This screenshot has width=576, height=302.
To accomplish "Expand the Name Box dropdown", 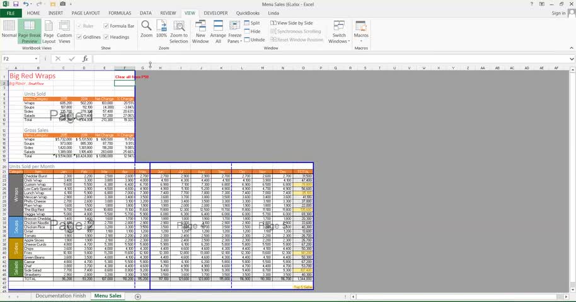I will click(x=36, y=59).
